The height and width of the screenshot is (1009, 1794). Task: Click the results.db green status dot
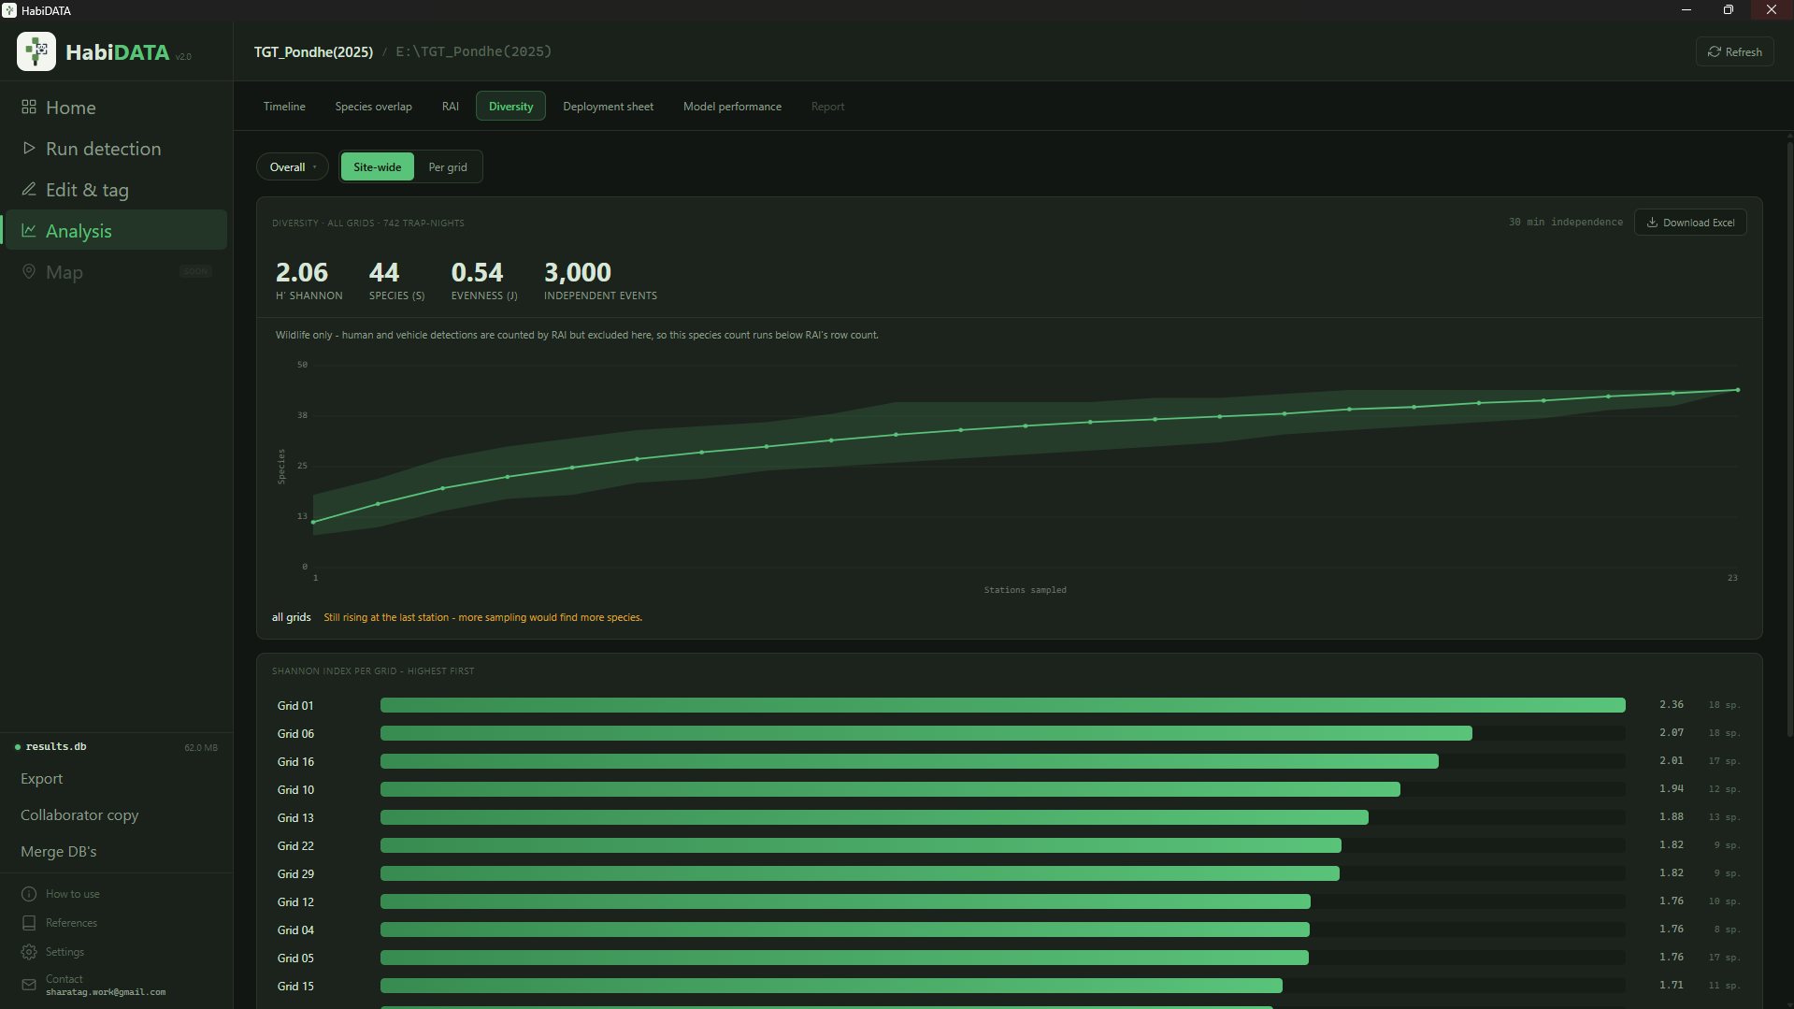pos(18,747)
